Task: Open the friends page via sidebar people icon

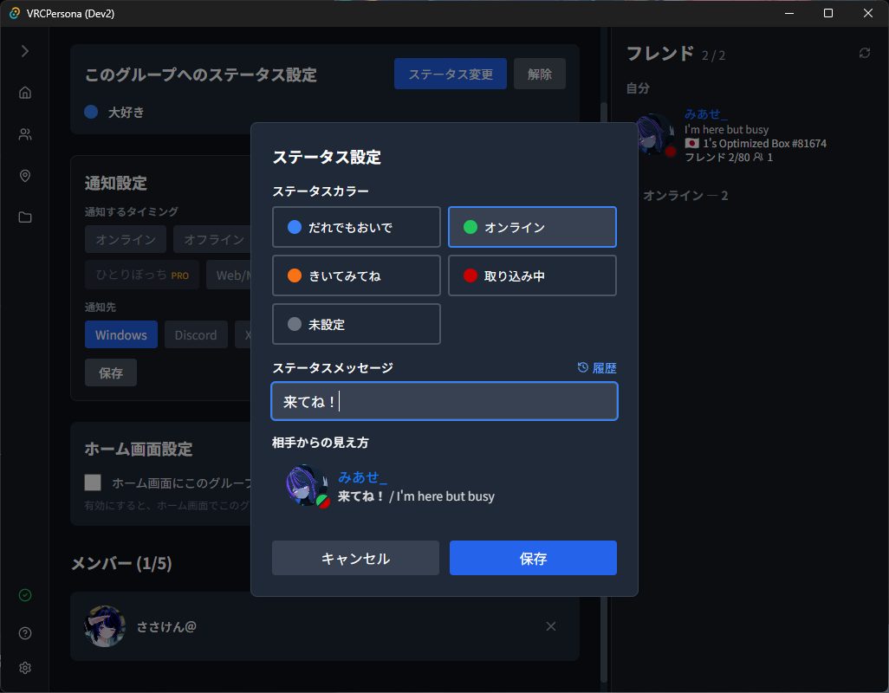Action: 24,134
